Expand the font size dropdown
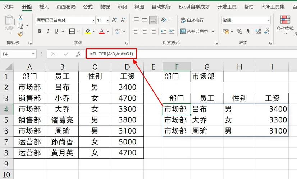The width and height of the screenshot is (297, 179). [x=107, y=20]
